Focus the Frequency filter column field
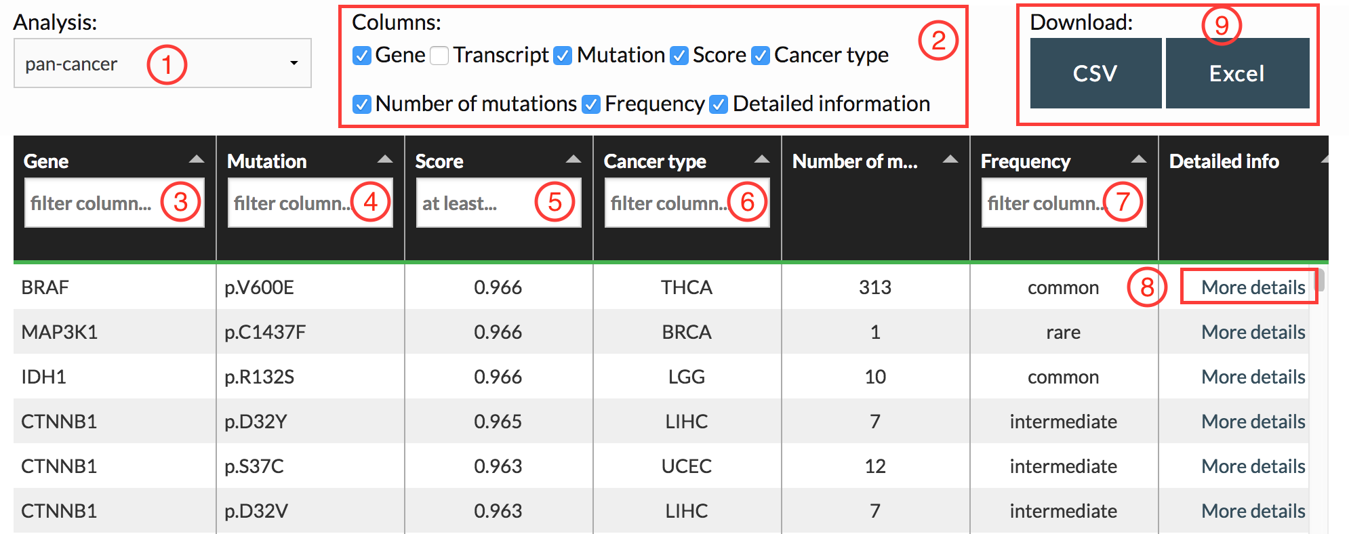Image resolution: width=1349 pixels, height=534 pixels. coord(1064,203)
